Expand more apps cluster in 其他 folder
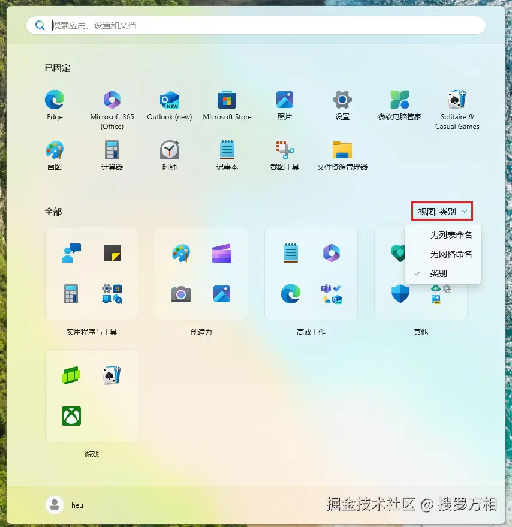The width and height of the screenshot is (512, 527). click(x=441, y=294)
